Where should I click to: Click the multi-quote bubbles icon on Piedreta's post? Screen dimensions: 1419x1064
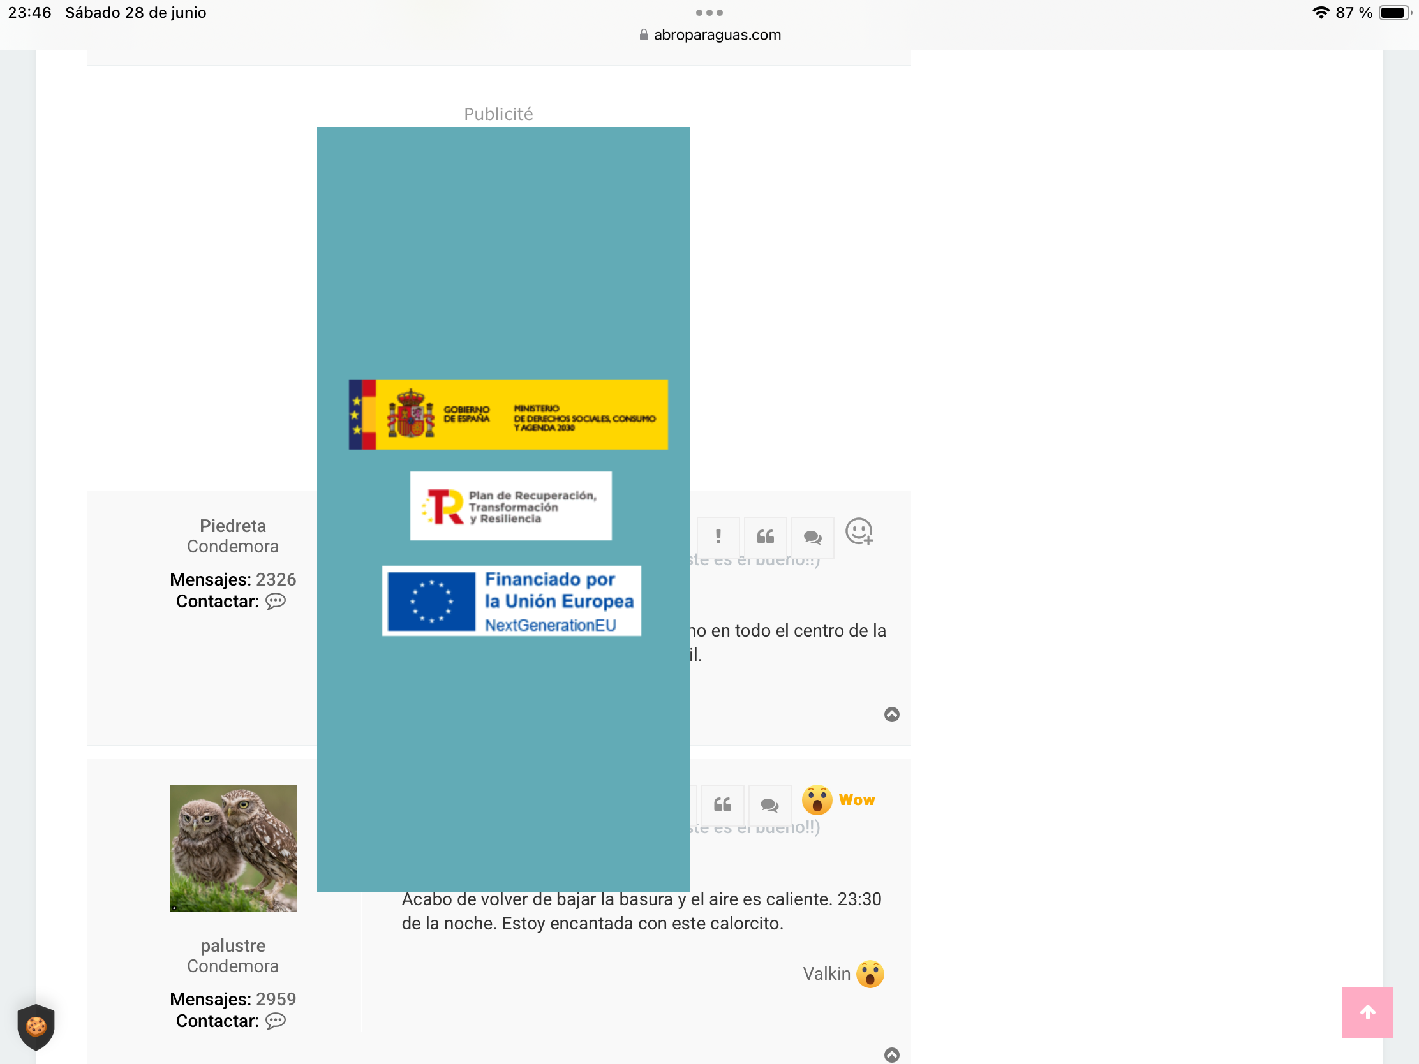coord(812,537)
